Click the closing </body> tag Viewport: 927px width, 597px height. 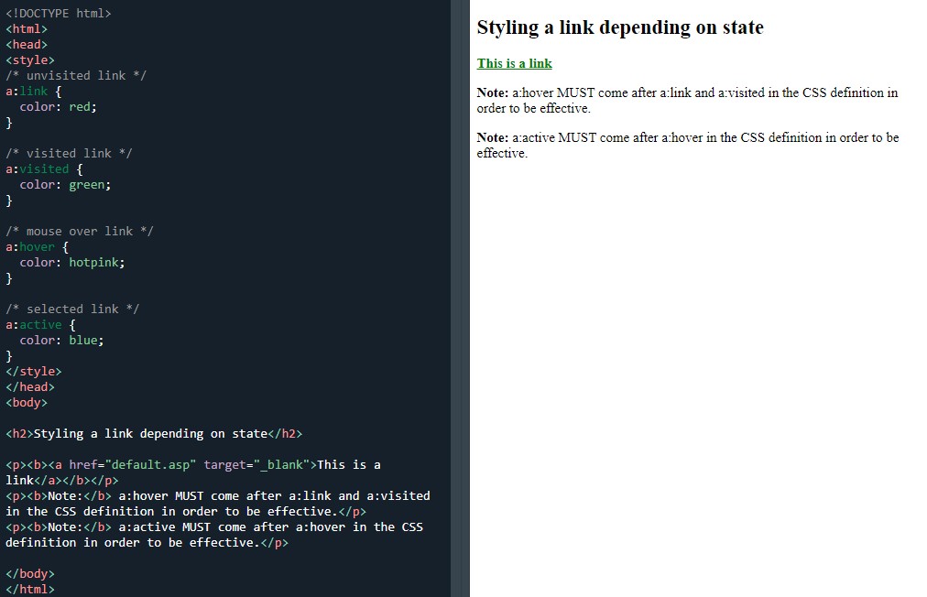[29, 573]
